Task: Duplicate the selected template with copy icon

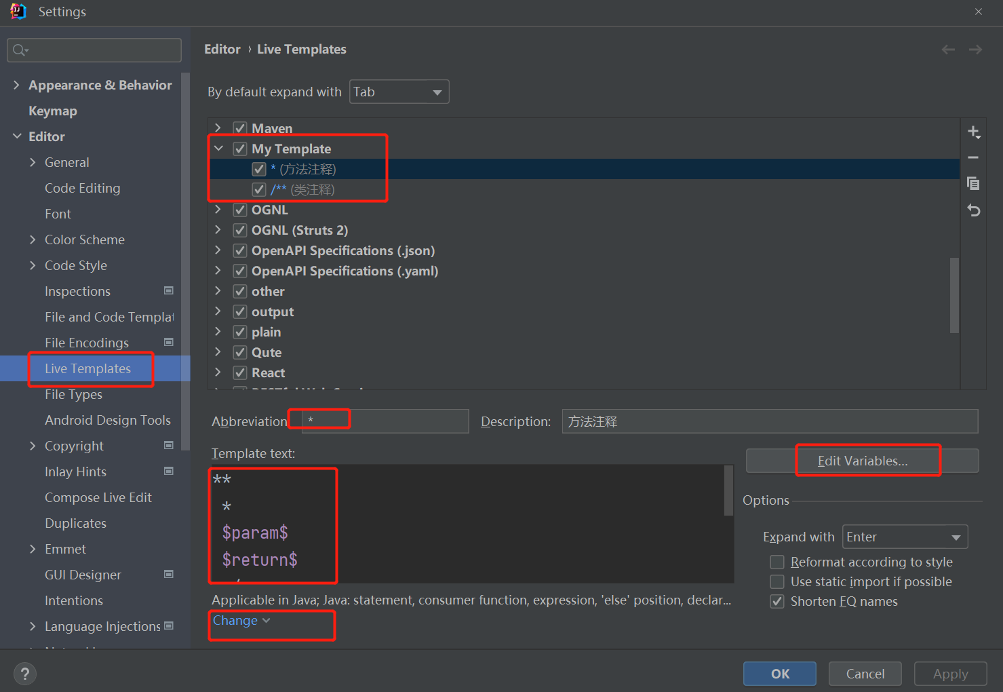Action: 974,183
